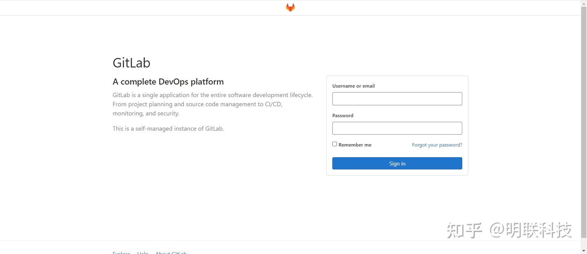Click the Username or email label

coord(353,86)
